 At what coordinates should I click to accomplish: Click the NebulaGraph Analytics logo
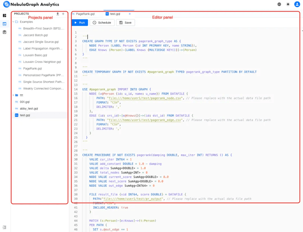(x=31, y=4)
